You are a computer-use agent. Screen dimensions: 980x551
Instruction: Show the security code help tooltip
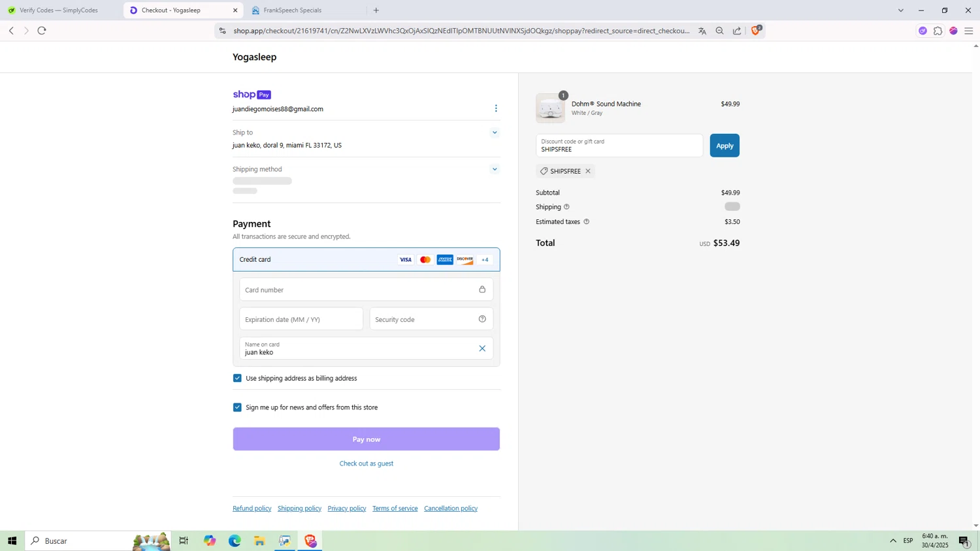pyautogui.click(x=482, y=319)
